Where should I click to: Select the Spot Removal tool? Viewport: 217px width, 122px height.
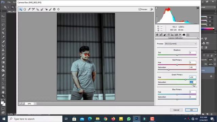42,9
